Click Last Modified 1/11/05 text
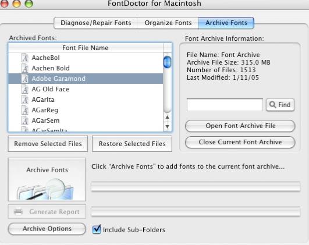 click(x=223, y=77)
